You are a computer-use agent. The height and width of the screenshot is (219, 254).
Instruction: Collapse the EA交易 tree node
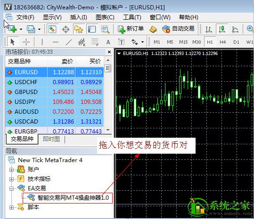[x=11, y=188]
